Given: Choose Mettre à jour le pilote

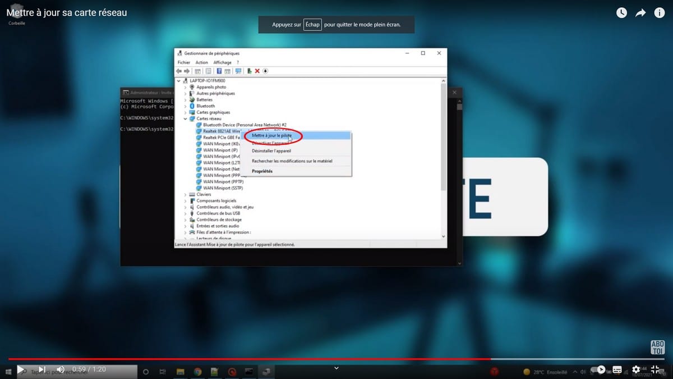Looking at the screenshot, I should point(271,135).
